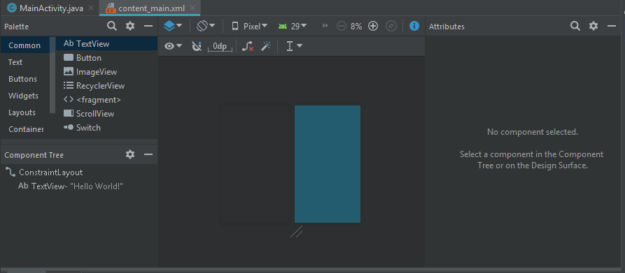Select TextView "Hello World!" in Component Tree
625x273 pixels.
point(71,186)
